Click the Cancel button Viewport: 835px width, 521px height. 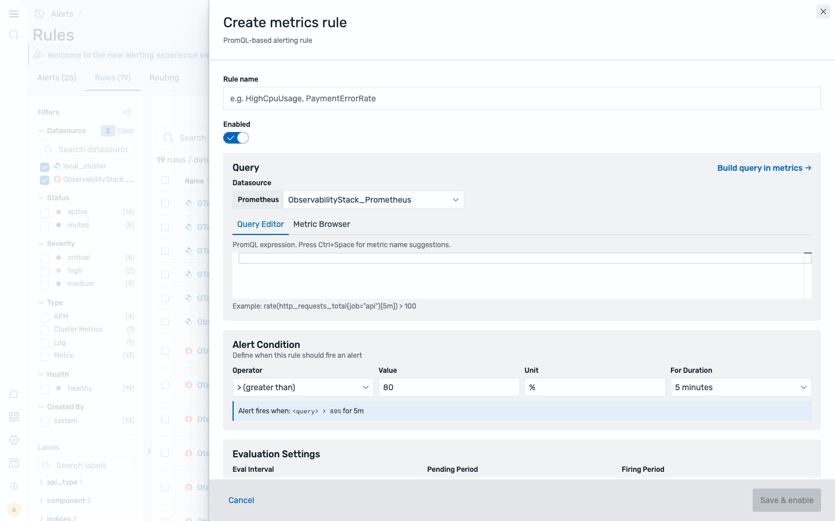(x=241, y=500)
